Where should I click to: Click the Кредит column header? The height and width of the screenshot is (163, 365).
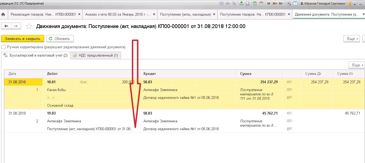(188, 74)
